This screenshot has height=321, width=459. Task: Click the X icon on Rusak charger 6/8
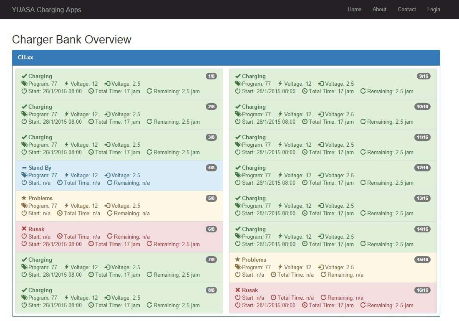point(24,229)
